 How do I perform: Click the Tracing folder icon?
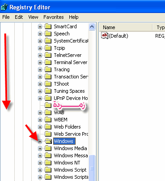pos(48,69)
